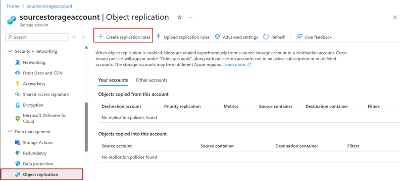Screen dimensions: 404x181
Task: Click 'Objects copied from this account' heading
Action: point(133,94)
